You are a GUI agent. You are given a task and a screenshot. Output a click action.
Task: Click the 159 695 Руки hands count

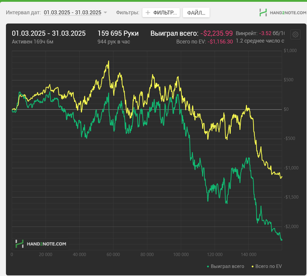pos(118,33)
